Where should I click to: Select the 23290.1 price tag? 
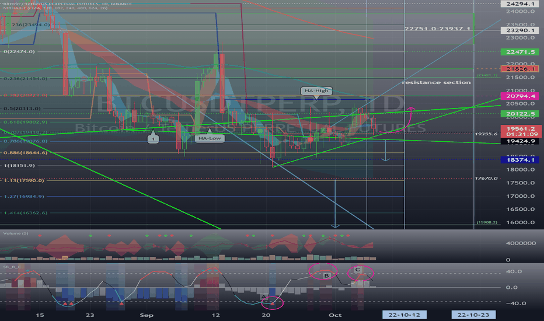click(x=519, y=30)
